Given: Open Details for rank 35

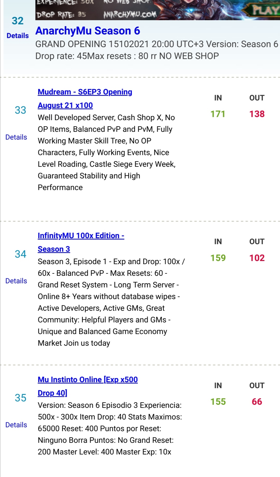Looking at the screenshot, I should tap(16, 425).
